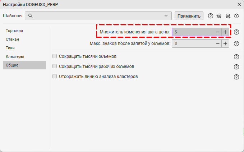244x152 pixels.
Task: Click the export template database icon
Action: [x=228, y=16]
